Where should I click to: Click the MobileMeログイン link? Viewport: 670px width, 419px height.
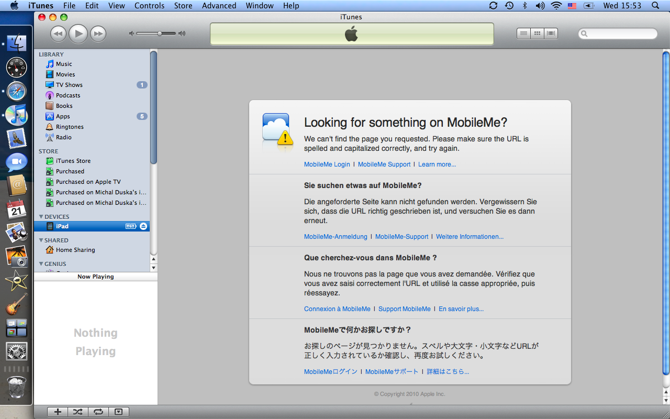click(331, 372)
